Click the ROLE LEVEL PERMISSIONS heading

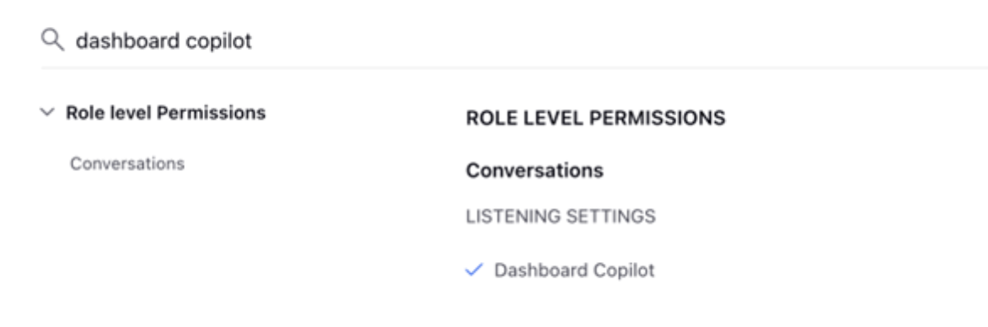pos(595,118)
